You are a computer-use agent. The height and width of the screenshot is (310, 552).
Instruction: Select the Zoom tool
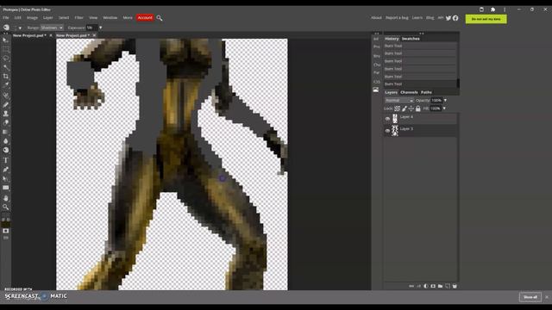6,207
